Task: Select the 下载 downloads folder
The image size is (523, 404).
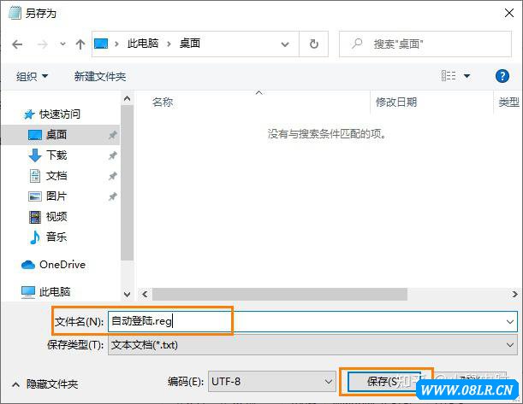Action: 56,155
